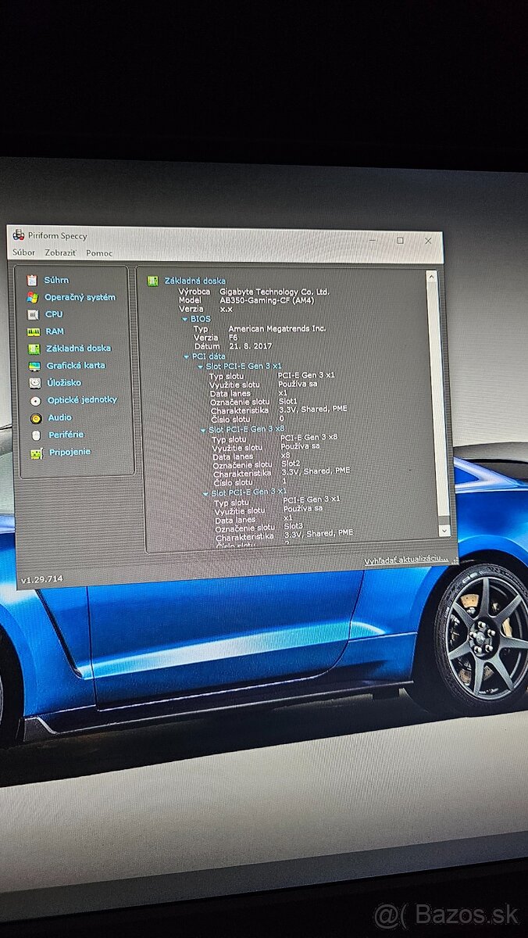Screen dimensions: 528x938
Task: Click the RAM memory icon
Action: click(33, 331)
